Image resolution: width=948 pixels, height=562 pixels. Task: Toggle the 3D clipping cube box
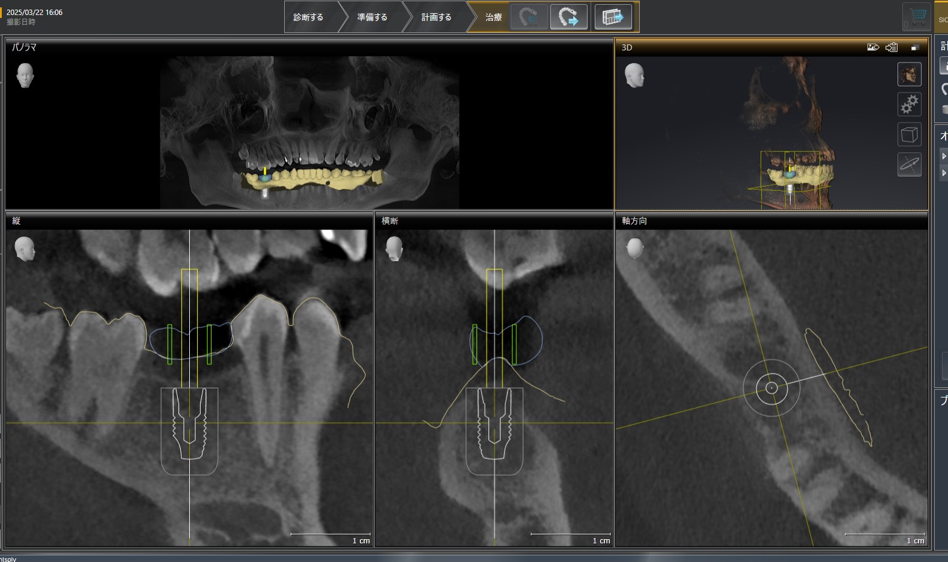(x=909, y=134)
